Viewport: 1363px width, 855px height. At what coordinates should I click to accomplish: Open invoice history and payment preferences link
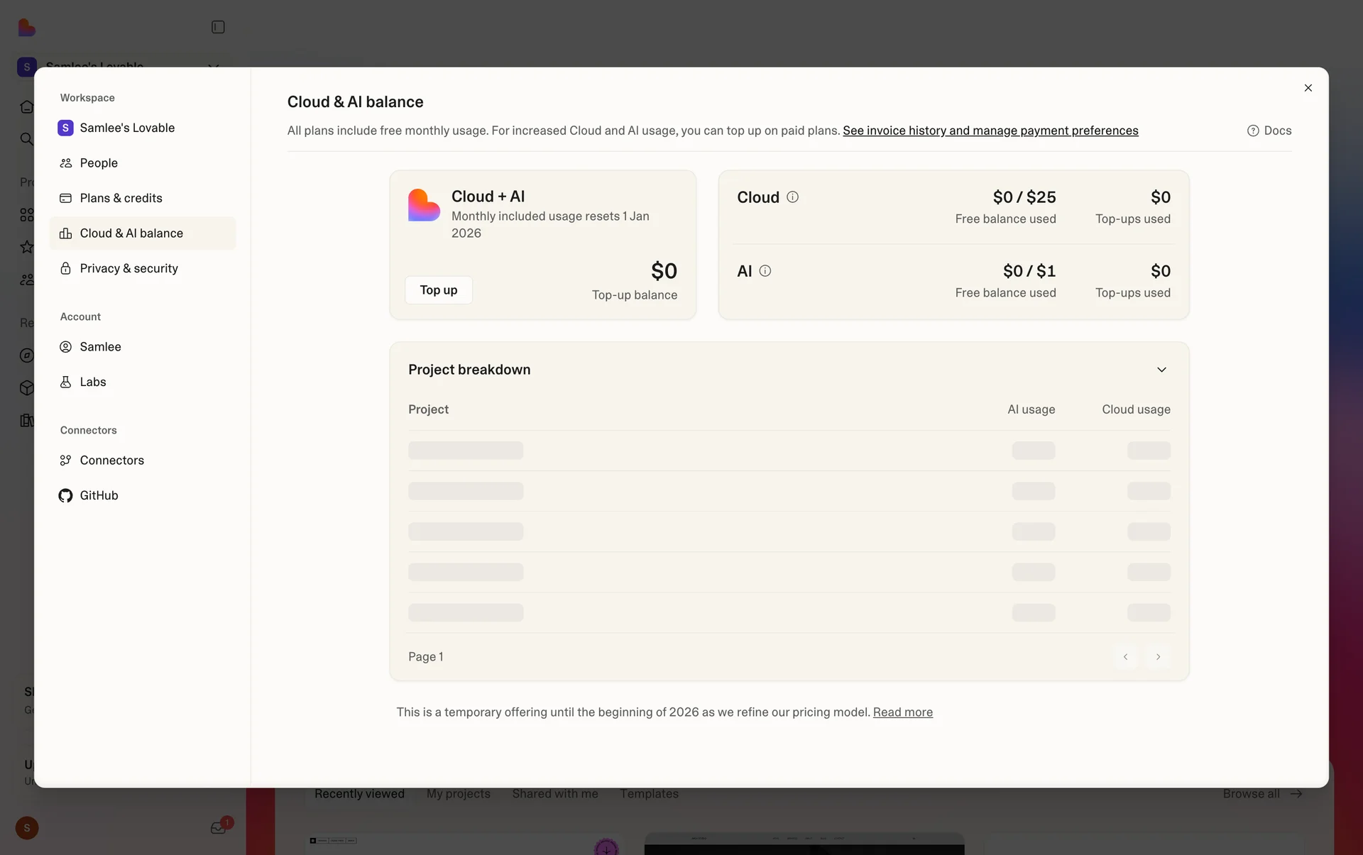click(990, 131)
